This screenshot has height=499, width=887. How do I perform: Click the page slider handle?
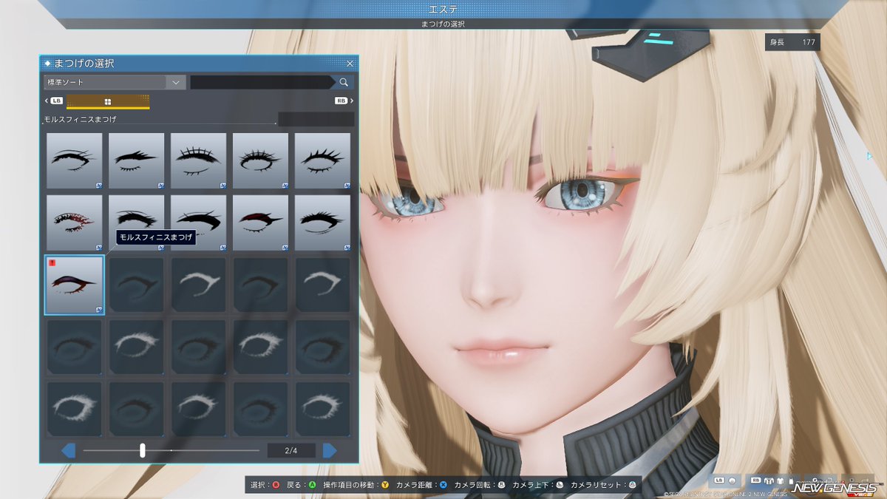(x=143, y=450)
